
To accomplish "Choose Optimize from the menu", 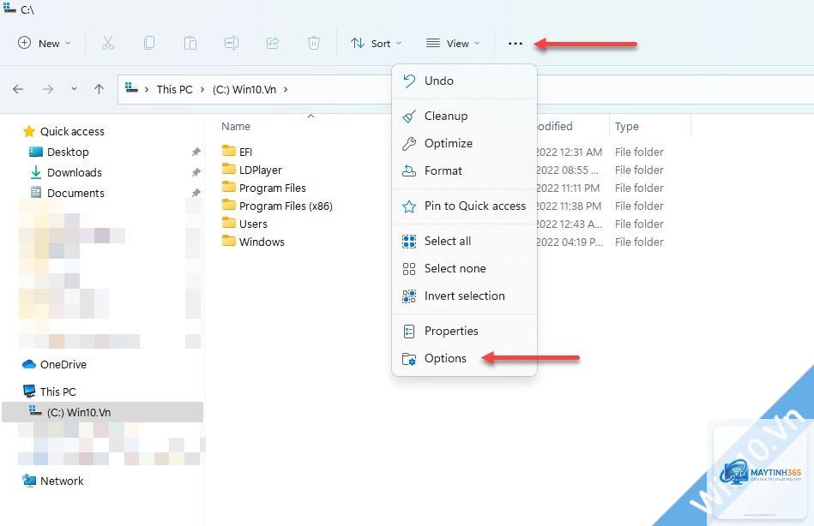I will tap(464, 143).
